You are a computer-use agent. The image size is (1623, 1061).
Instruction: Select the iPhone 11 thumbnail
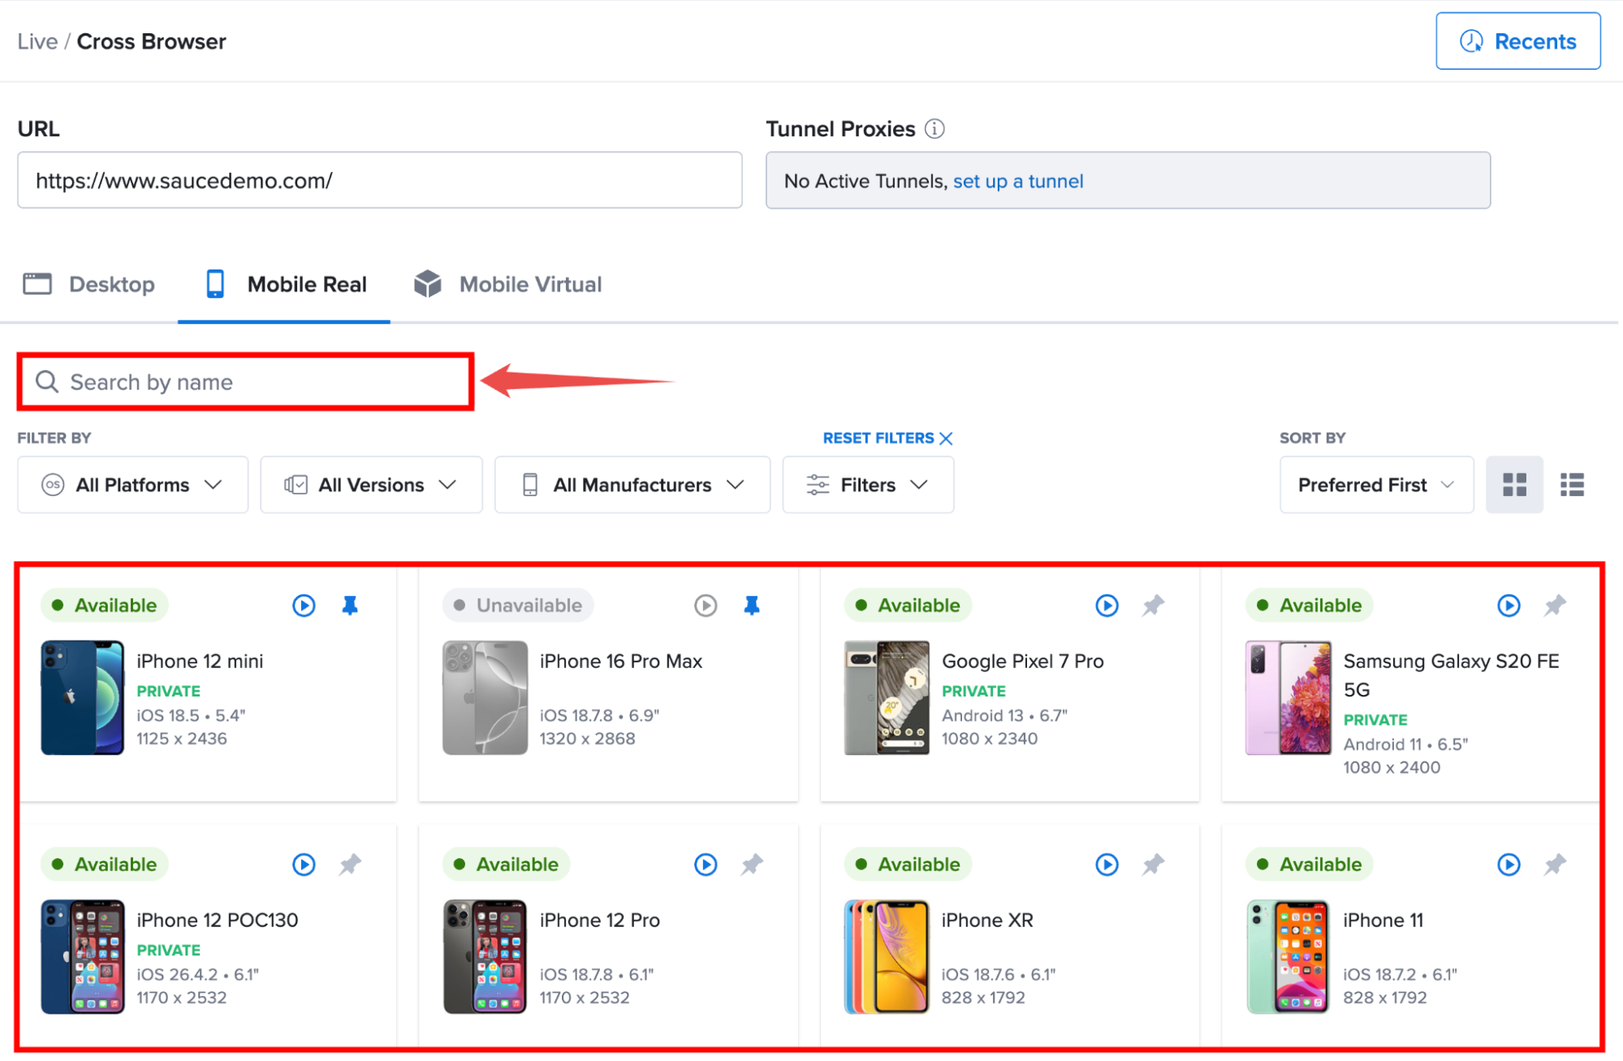[x=1288, y=956]
